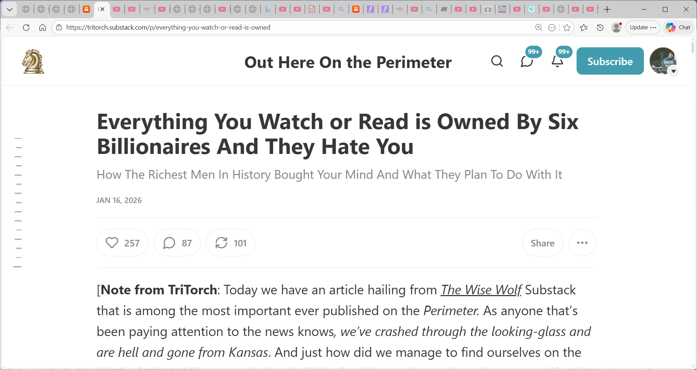Open the Copilot Chat button
Screen dimensions: 697x370
pos(678,27)
